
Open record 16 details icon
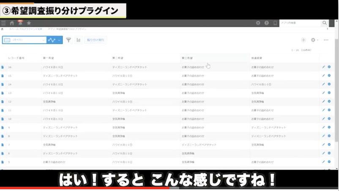click(x=3, y=67)
